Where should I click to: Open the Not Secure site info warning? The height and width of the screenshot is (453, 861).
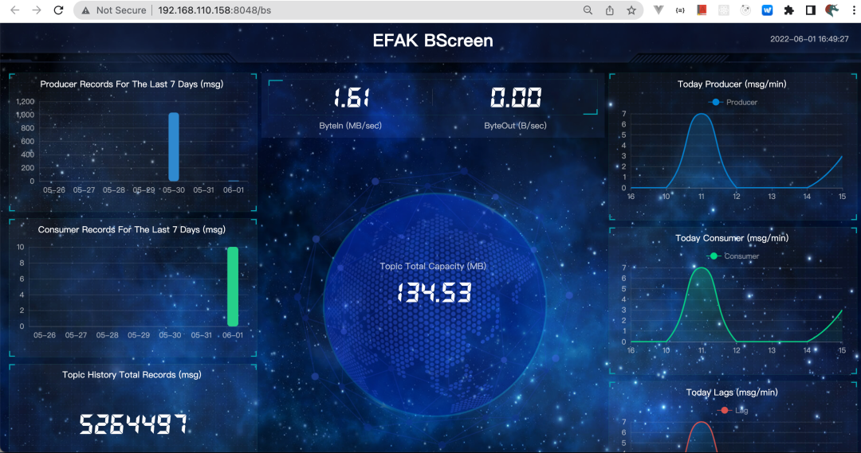pos(114,10)
